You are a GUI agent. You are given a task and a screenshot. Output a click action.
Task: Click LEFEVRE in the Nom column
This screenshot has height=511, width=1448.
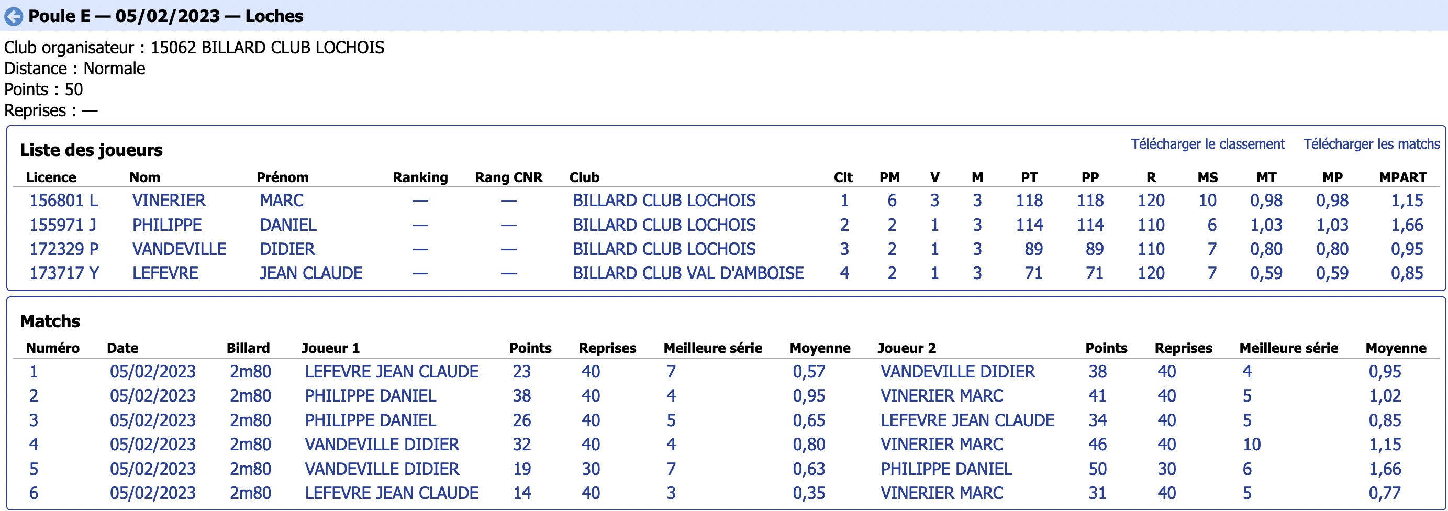pos(165,274)
